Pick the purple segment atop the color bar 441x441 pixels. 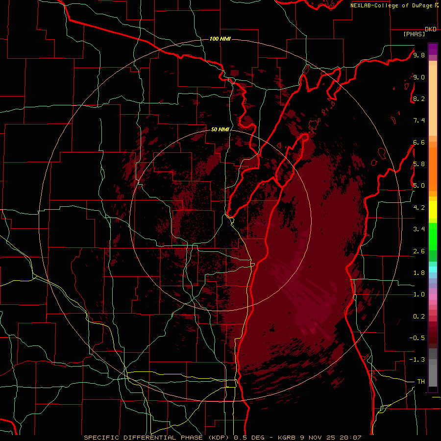pos(433,49)
